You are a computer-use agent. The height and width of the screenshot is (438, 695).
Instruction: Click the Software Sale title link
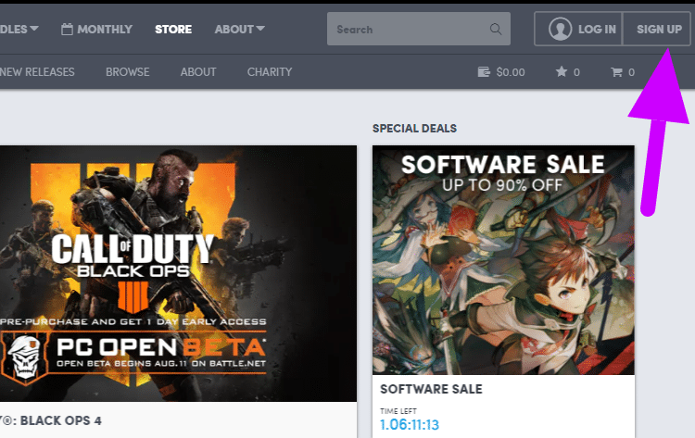pyautogui.click(x=431, y=389)
